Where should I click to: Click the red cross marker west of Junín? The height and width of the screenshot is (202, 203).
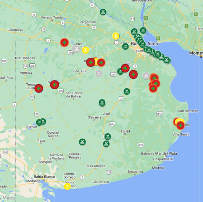click(x=64, y=42)
